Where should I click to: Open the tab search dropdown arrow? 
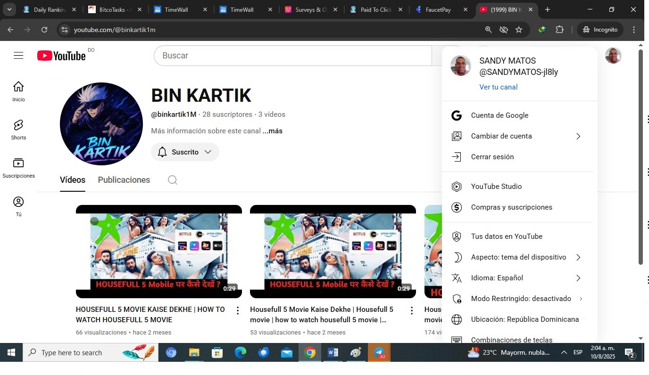tap(9, 9)
